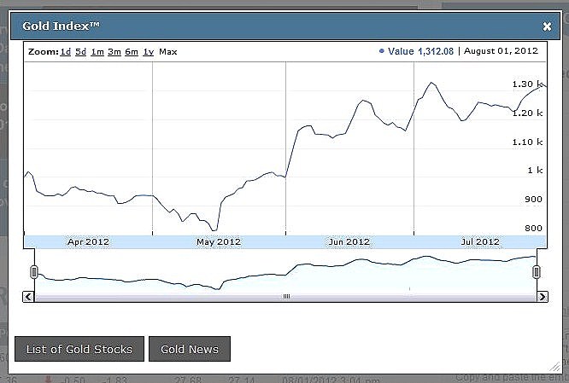Click the Apr 2012 timeline label

pyautogui.click(x=88, y=242)
